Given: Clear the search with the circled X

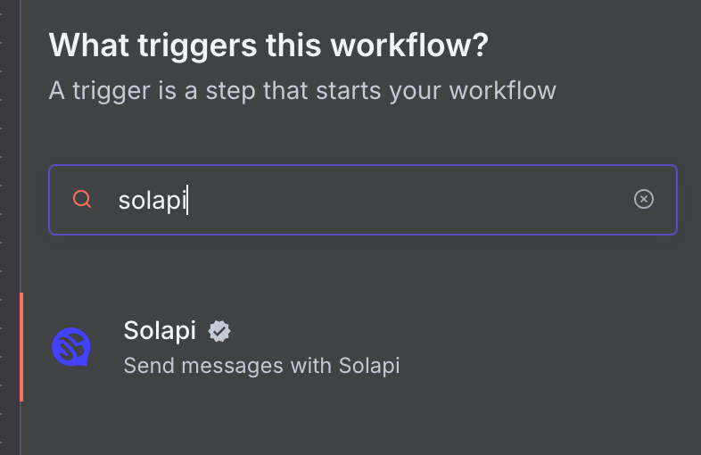Looking at the screenshot, I should pyautogui.click(x=644, y=199).
